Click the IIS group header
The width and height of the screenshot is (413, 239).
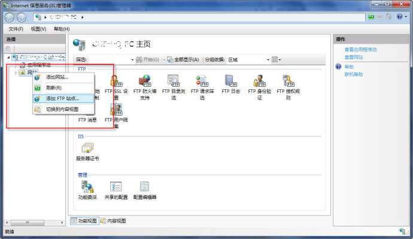point(81,137)
